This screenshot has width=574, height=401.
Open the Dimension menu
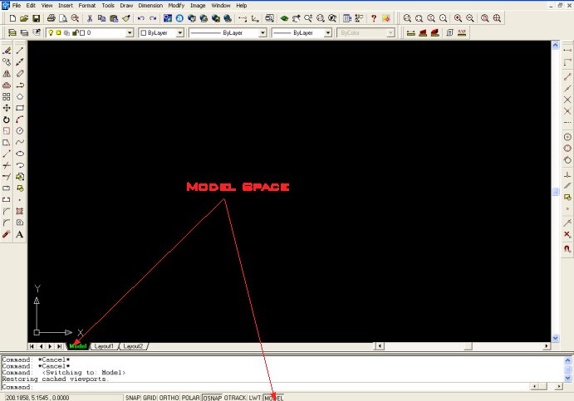coord(150,6)
